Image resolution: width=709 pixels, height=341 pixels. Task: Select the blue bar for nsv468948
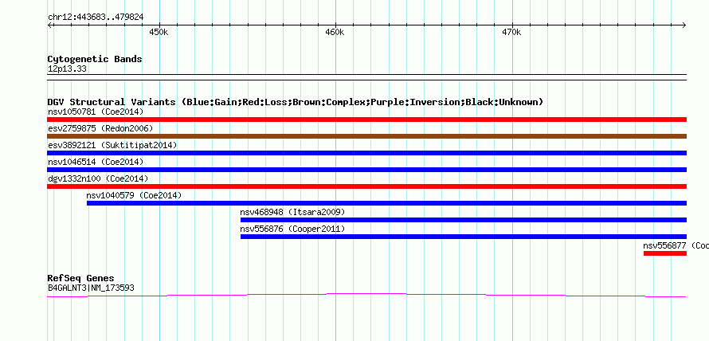point(464,220)
